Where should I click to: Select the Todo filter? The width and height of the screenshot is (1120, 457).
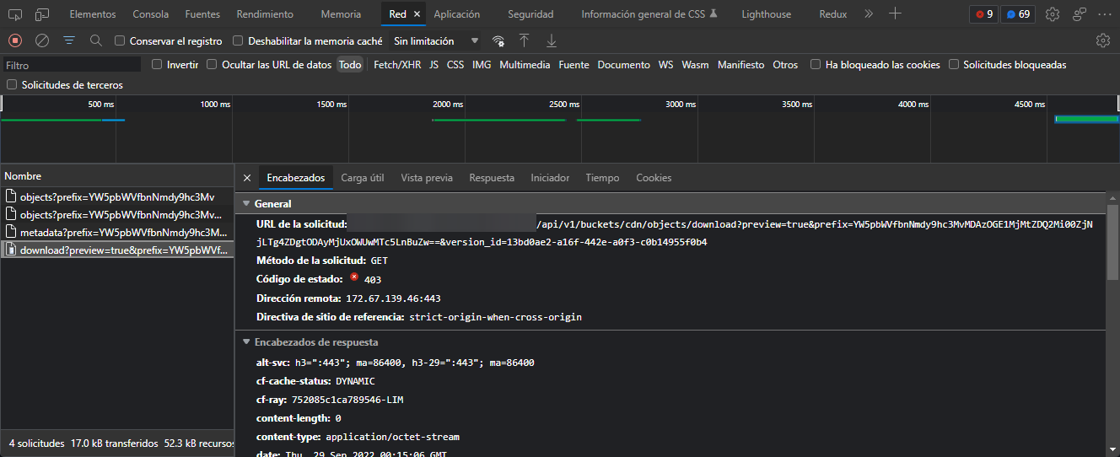pyautogui.click(x=350, y=65)
